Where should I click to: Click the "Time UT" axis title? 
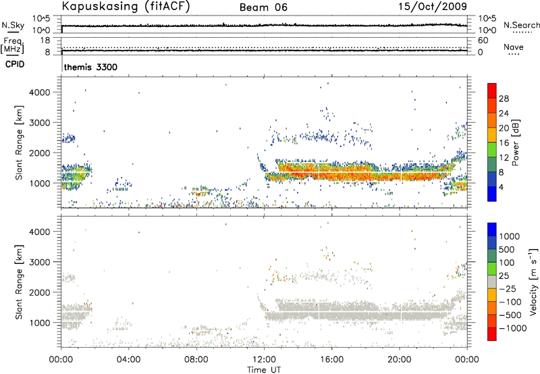(264, 370)
